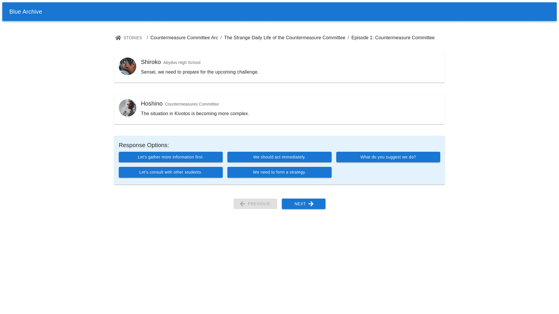Select the Episode 1: Countermeasure Committee breadcrumb
This screenshot has height=314, width=559.
click(x=393, y=38)
